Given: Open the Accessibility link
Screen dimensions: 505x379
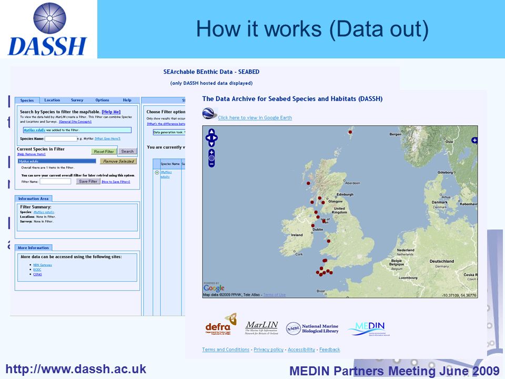Looking at the screenshot, I should (301, 350).
